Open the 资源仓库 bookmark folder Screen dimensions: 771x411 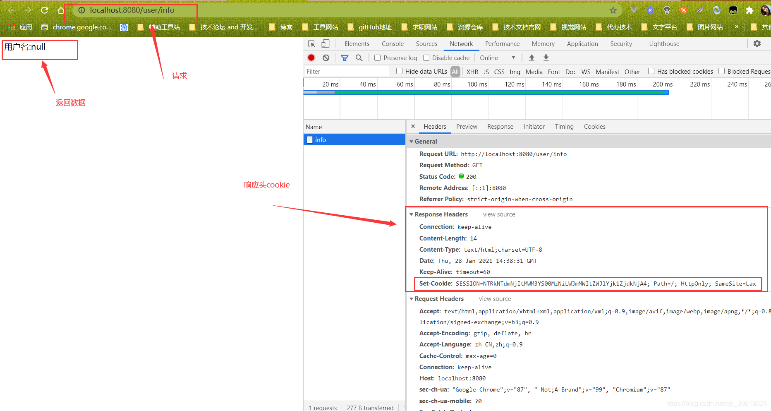coord(465,27)
